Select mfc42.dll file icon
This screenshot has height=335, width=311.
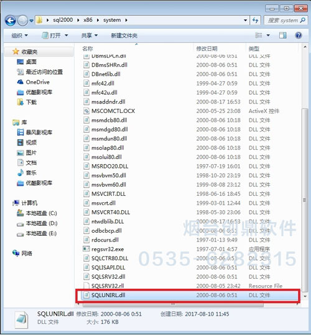coord(86,83)
